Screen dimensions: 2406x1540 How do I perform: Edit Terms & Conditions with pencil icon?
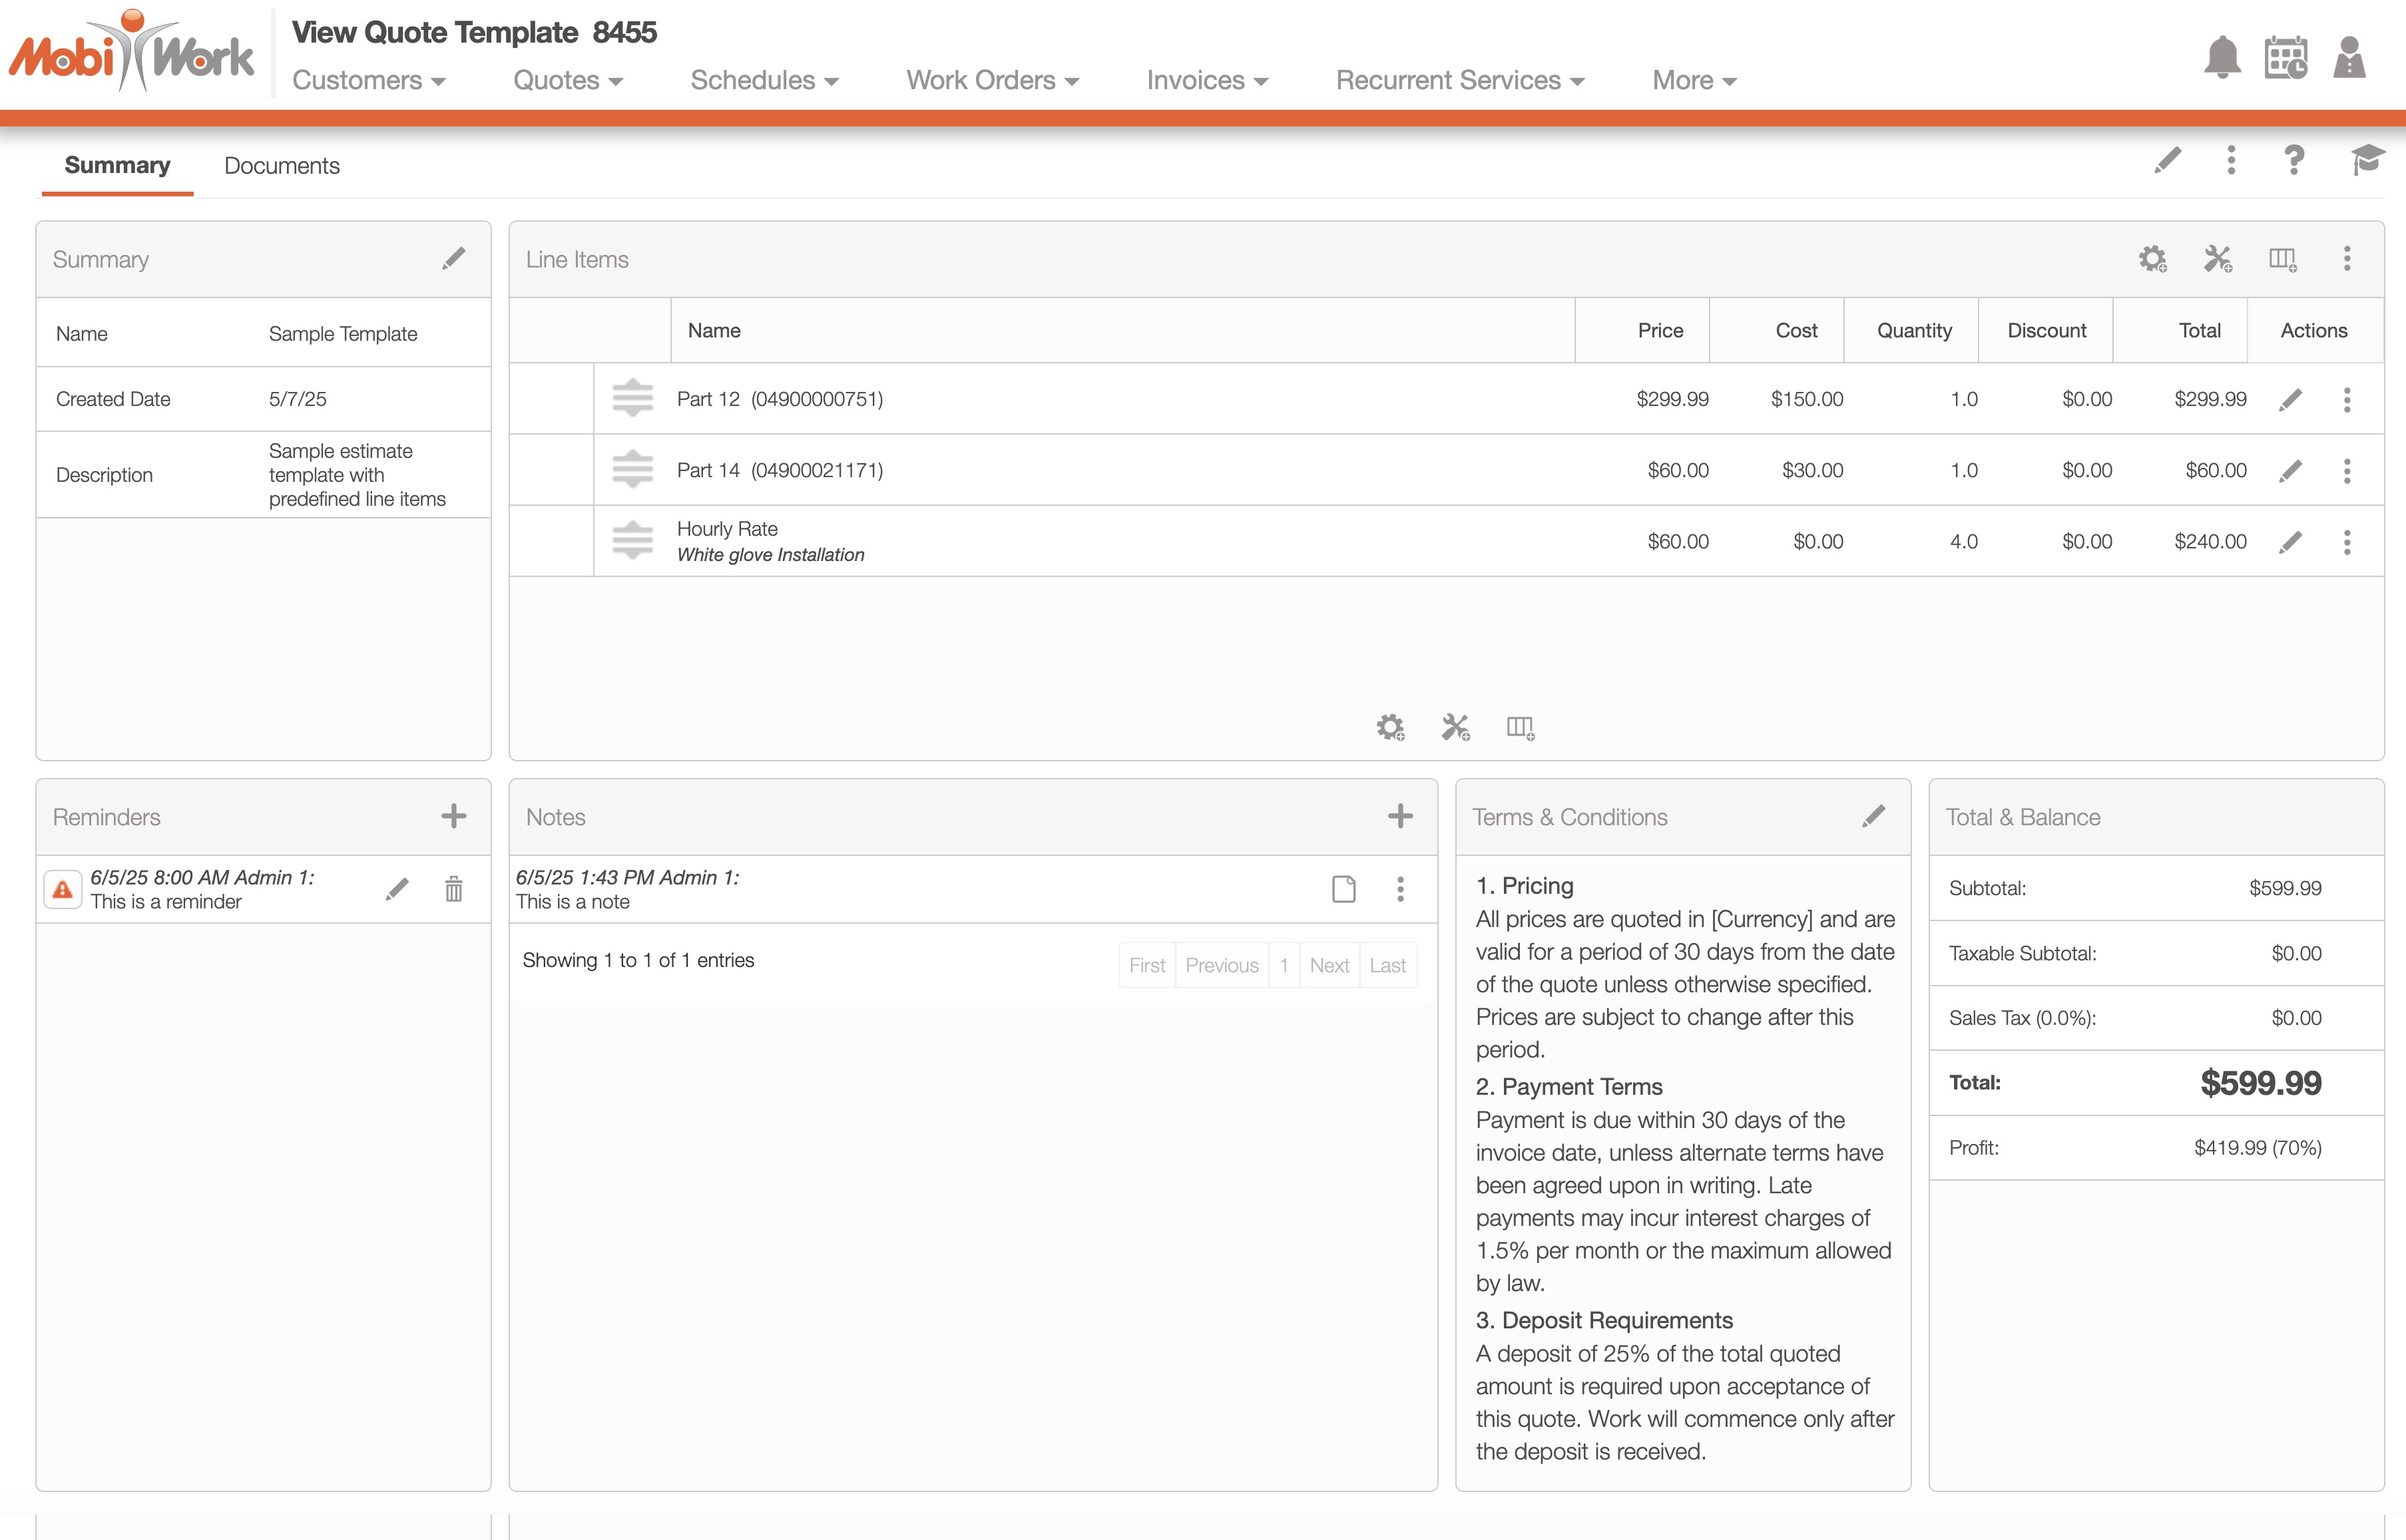(x=1873, y=816)
